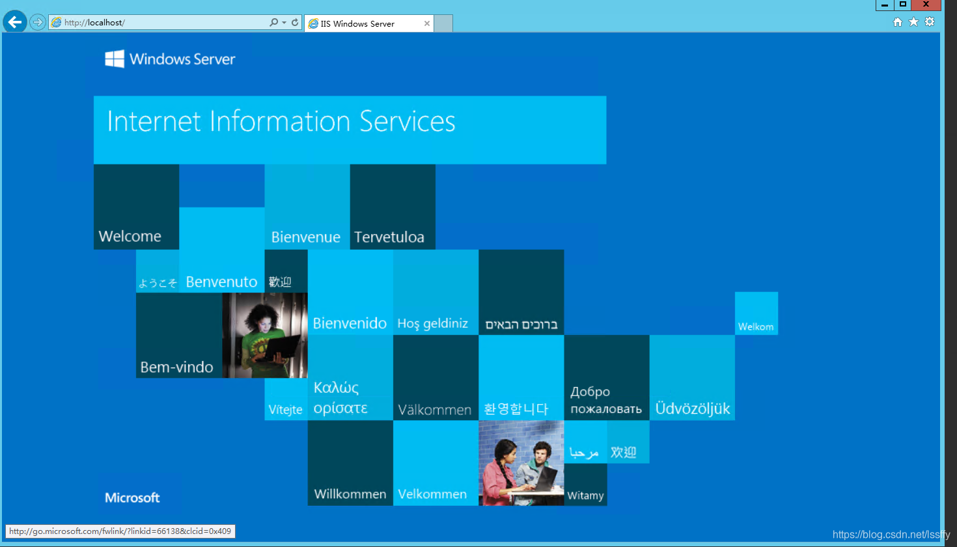Click the Welcome tile
Image resolution: width=957 pixels, height=547 pixels.
tap(136, 207)
